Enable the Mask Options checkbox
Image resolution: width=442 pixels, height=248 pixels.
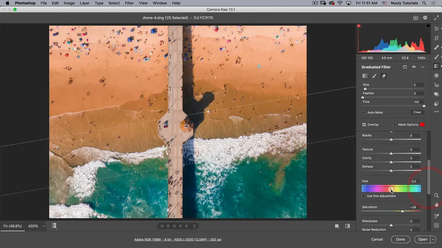click(x=395, y=125)
